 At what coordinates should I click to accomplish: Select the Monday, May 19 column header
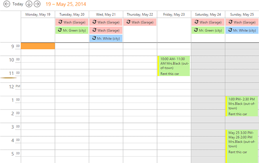tap(38, 15)
